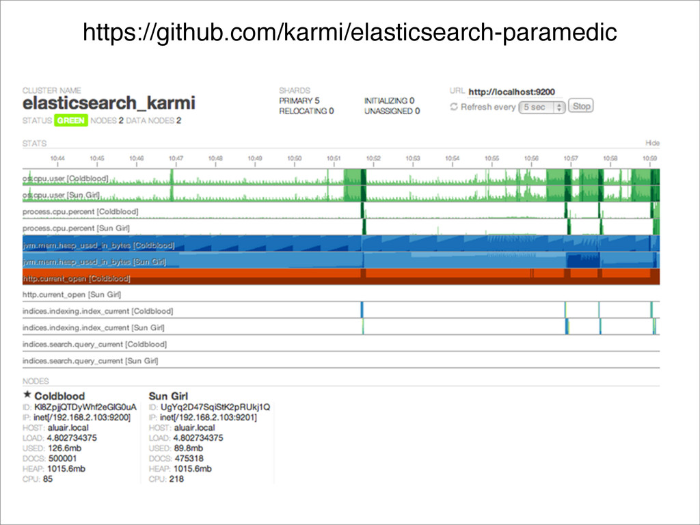Click the elasticsearch_karmi cluster name
The width and height of the screenshot is (700, 525).
[109, 103]
